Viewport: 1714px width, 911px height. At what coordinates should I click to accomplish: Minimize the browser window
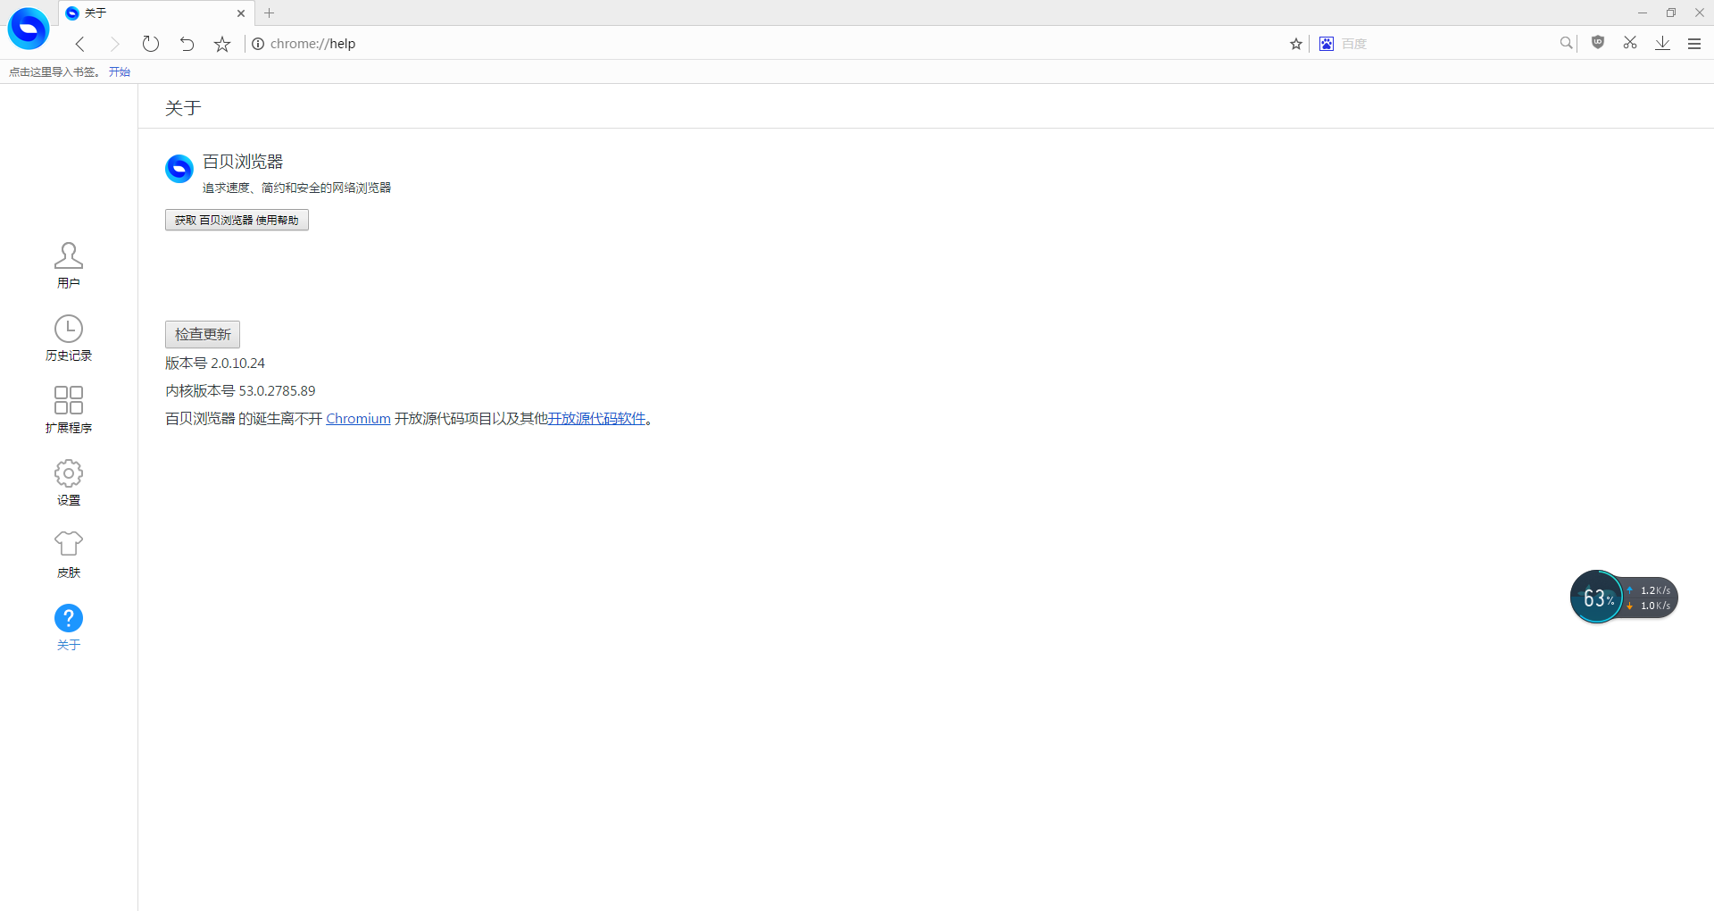(x=1643, y=13)
